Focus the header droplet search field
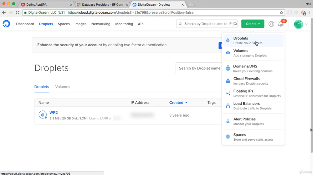This screenshot has width=313, height=175. 207,24
